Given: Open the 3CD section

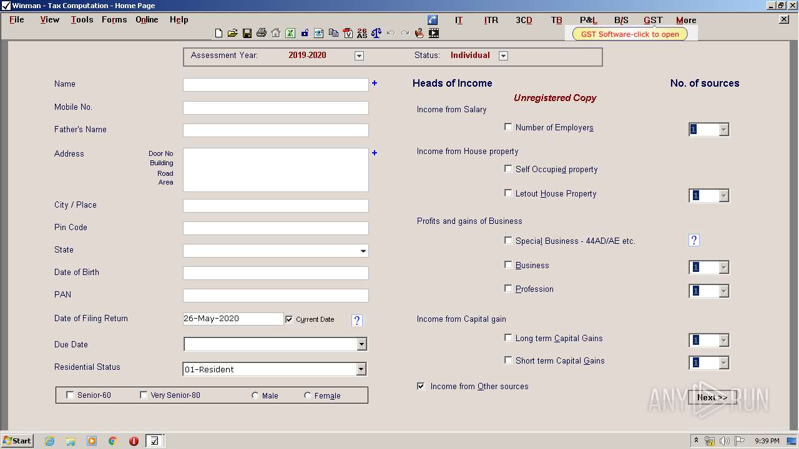Looking at the screenshot, I should 524,20.
